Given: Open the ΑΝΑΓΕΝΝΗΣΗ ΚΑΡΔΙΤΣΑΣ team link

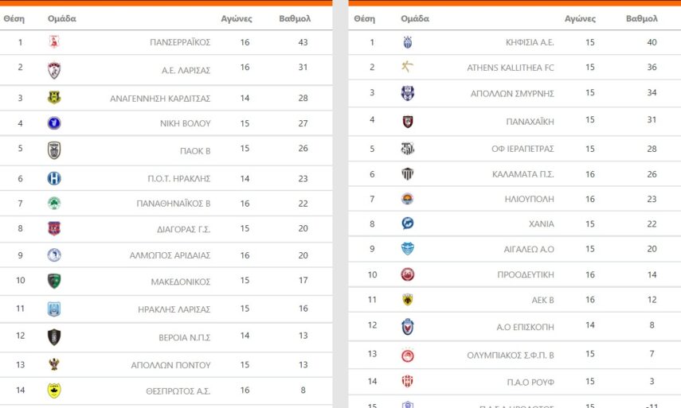Looking at the screenshot, I should 160,99.
